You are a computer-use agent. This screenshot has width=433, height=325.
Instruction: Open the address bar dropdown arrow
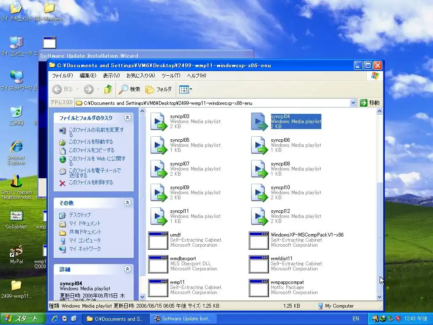click(x=353, y=103)
